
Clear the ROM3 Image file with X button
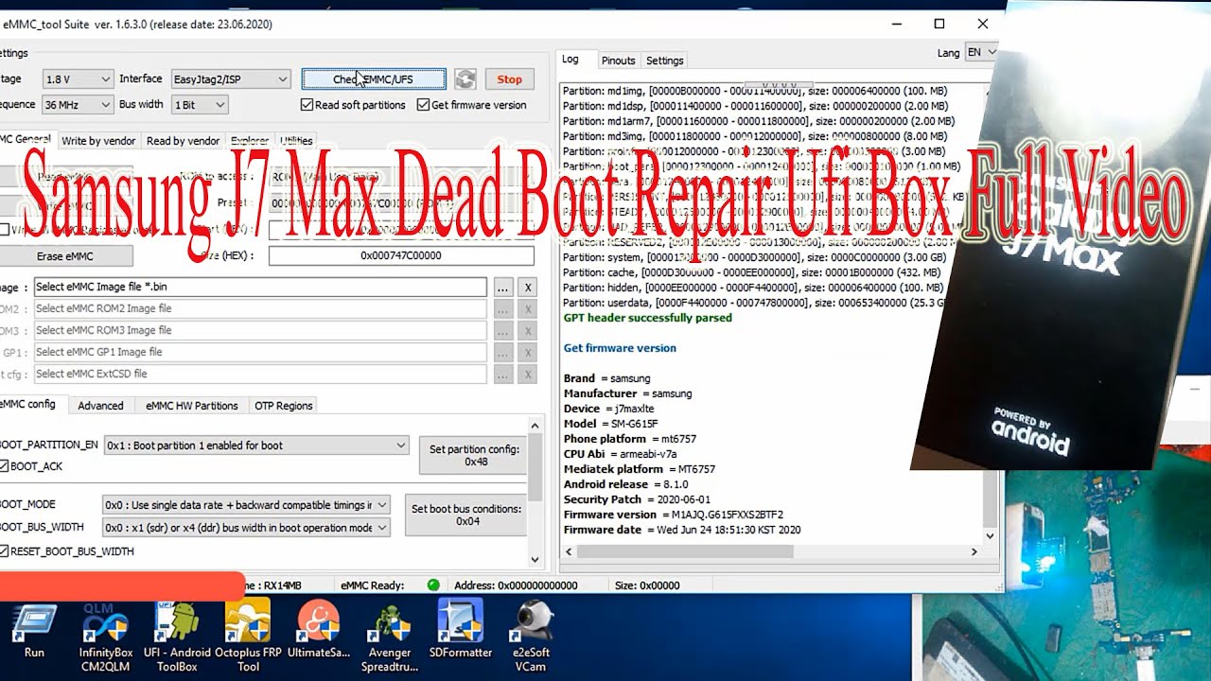click(x=529, y=330)
